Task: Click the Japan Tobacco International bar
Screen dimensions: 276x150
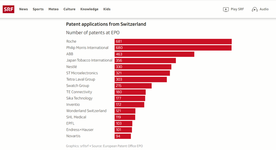Action: click(x=145, y=60)
